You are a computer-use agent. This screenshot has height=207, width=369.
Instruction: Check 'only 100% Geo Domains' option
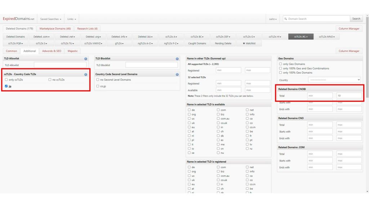[280, 73]
